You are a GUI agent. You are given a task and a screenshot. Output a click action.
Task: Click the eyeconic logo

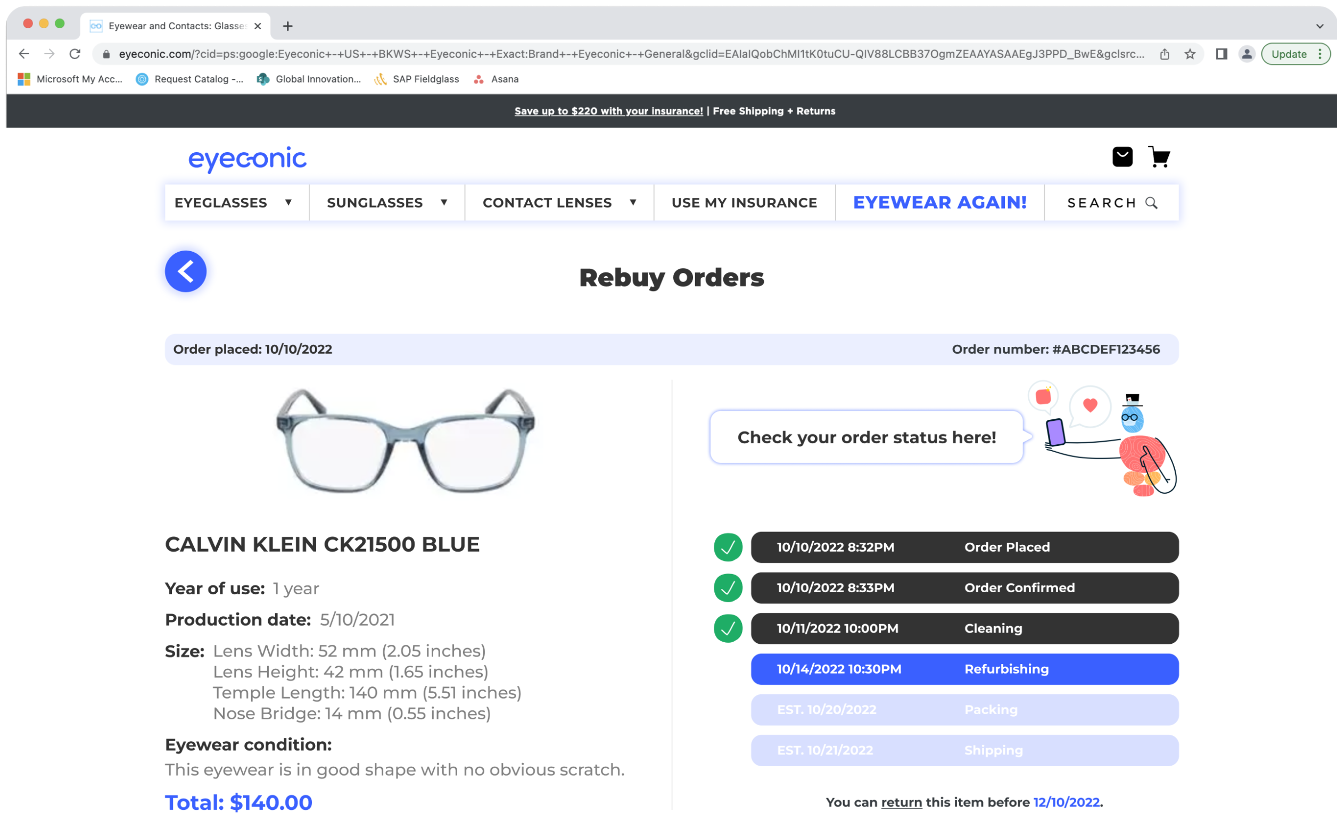pos(247,159)
